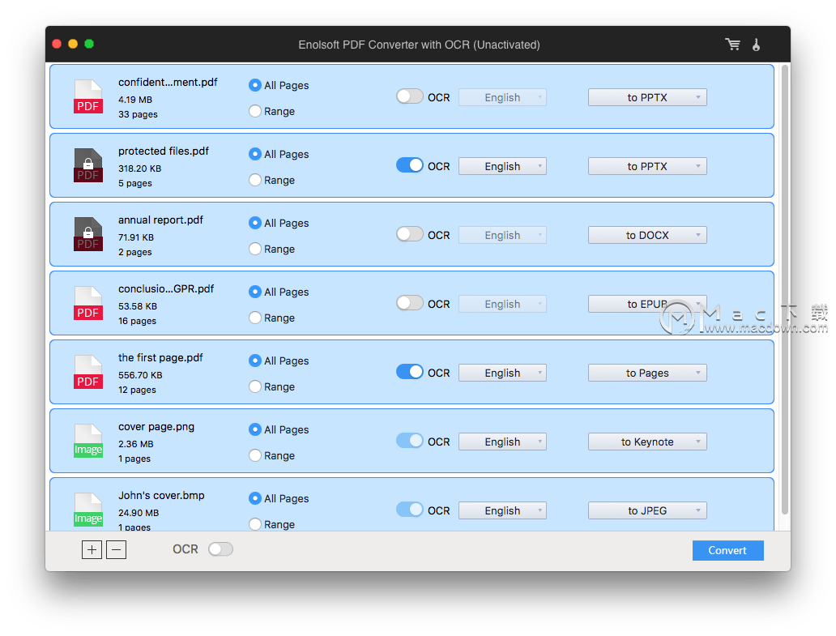Open English language dropdown for cover page.png
This screenshot has width=836, height=636.
click(502, 441)
